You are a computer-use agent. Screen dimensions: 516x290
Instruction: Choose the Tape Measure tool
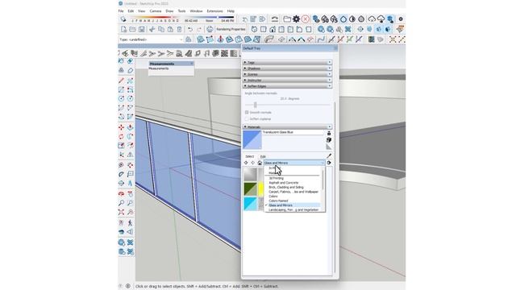coord(122,164)
